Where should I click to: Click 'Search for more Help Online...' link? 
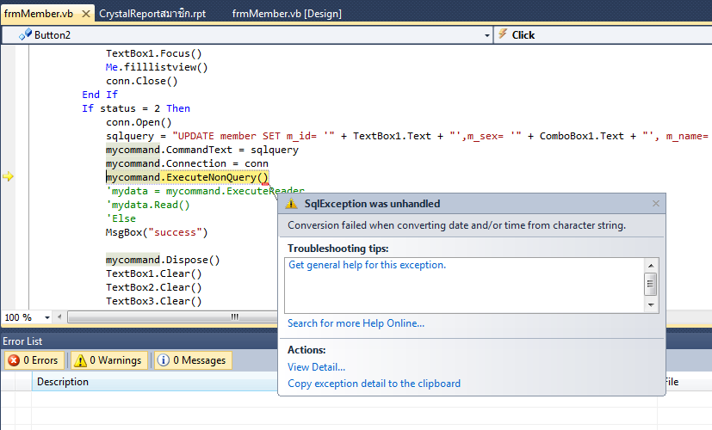(x=356, y=323)
